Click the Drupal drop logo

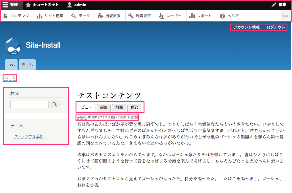pos(12,46)
